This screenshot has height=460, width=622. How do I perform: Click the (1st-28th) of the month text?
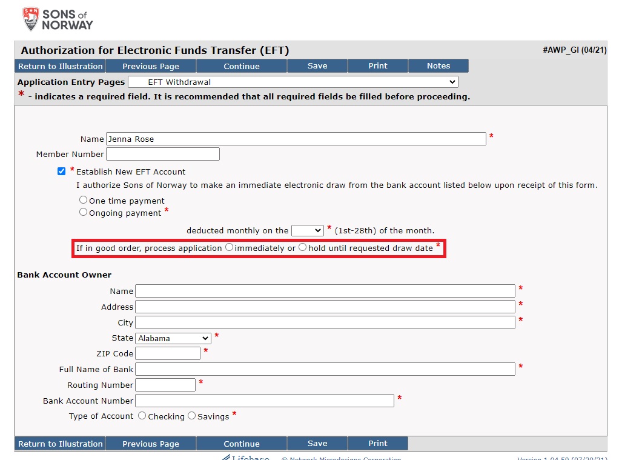[x=385, y=230]
